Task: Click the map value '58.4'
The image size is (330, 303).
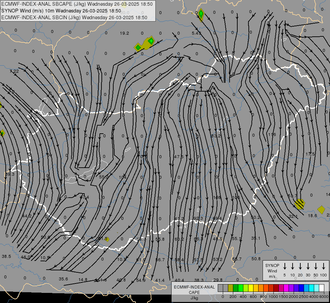Action: 179,260
